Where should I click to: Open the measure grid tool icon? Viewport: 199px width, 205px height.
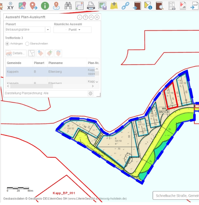pyautogui.click(x=80, y=5)
